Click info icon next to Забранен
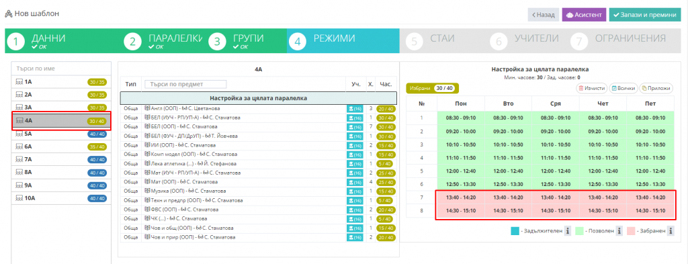This screenshot has height=264, width=688. coord(671,231)
